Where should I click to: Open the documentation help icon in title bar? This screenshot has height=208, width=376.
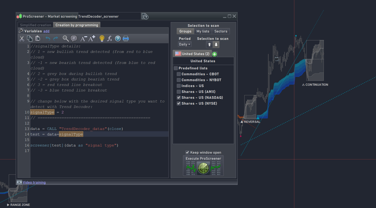click(145, 17)
